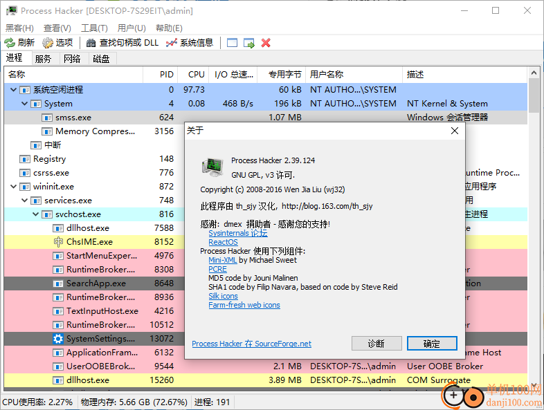Open the PCRE link
544x410 pixels.
click(x=217, y=269)
